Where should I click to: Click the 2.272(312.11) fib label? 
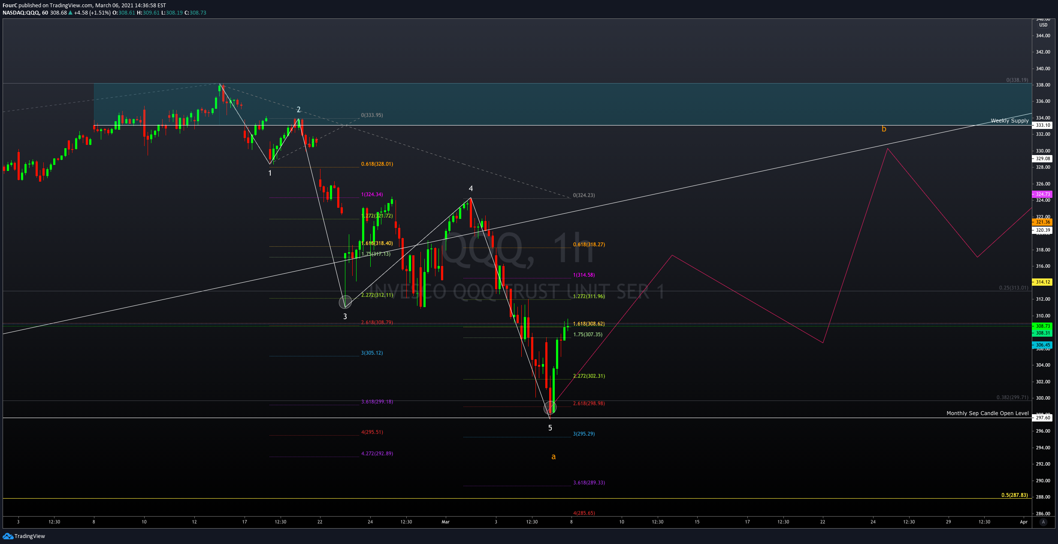(x=377, y=295)
